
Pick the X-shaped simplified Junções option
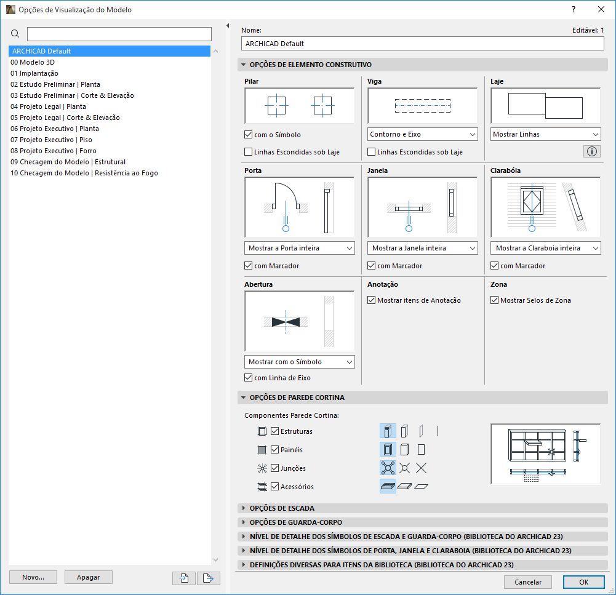coord(421,468)
